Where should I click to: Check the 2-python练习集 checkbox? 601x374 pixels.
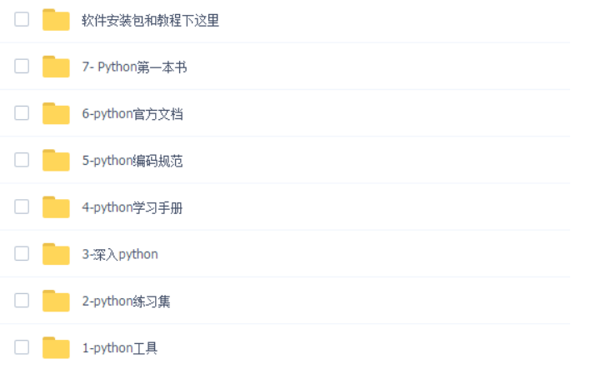pyautogui.click(x=22, y=301)
